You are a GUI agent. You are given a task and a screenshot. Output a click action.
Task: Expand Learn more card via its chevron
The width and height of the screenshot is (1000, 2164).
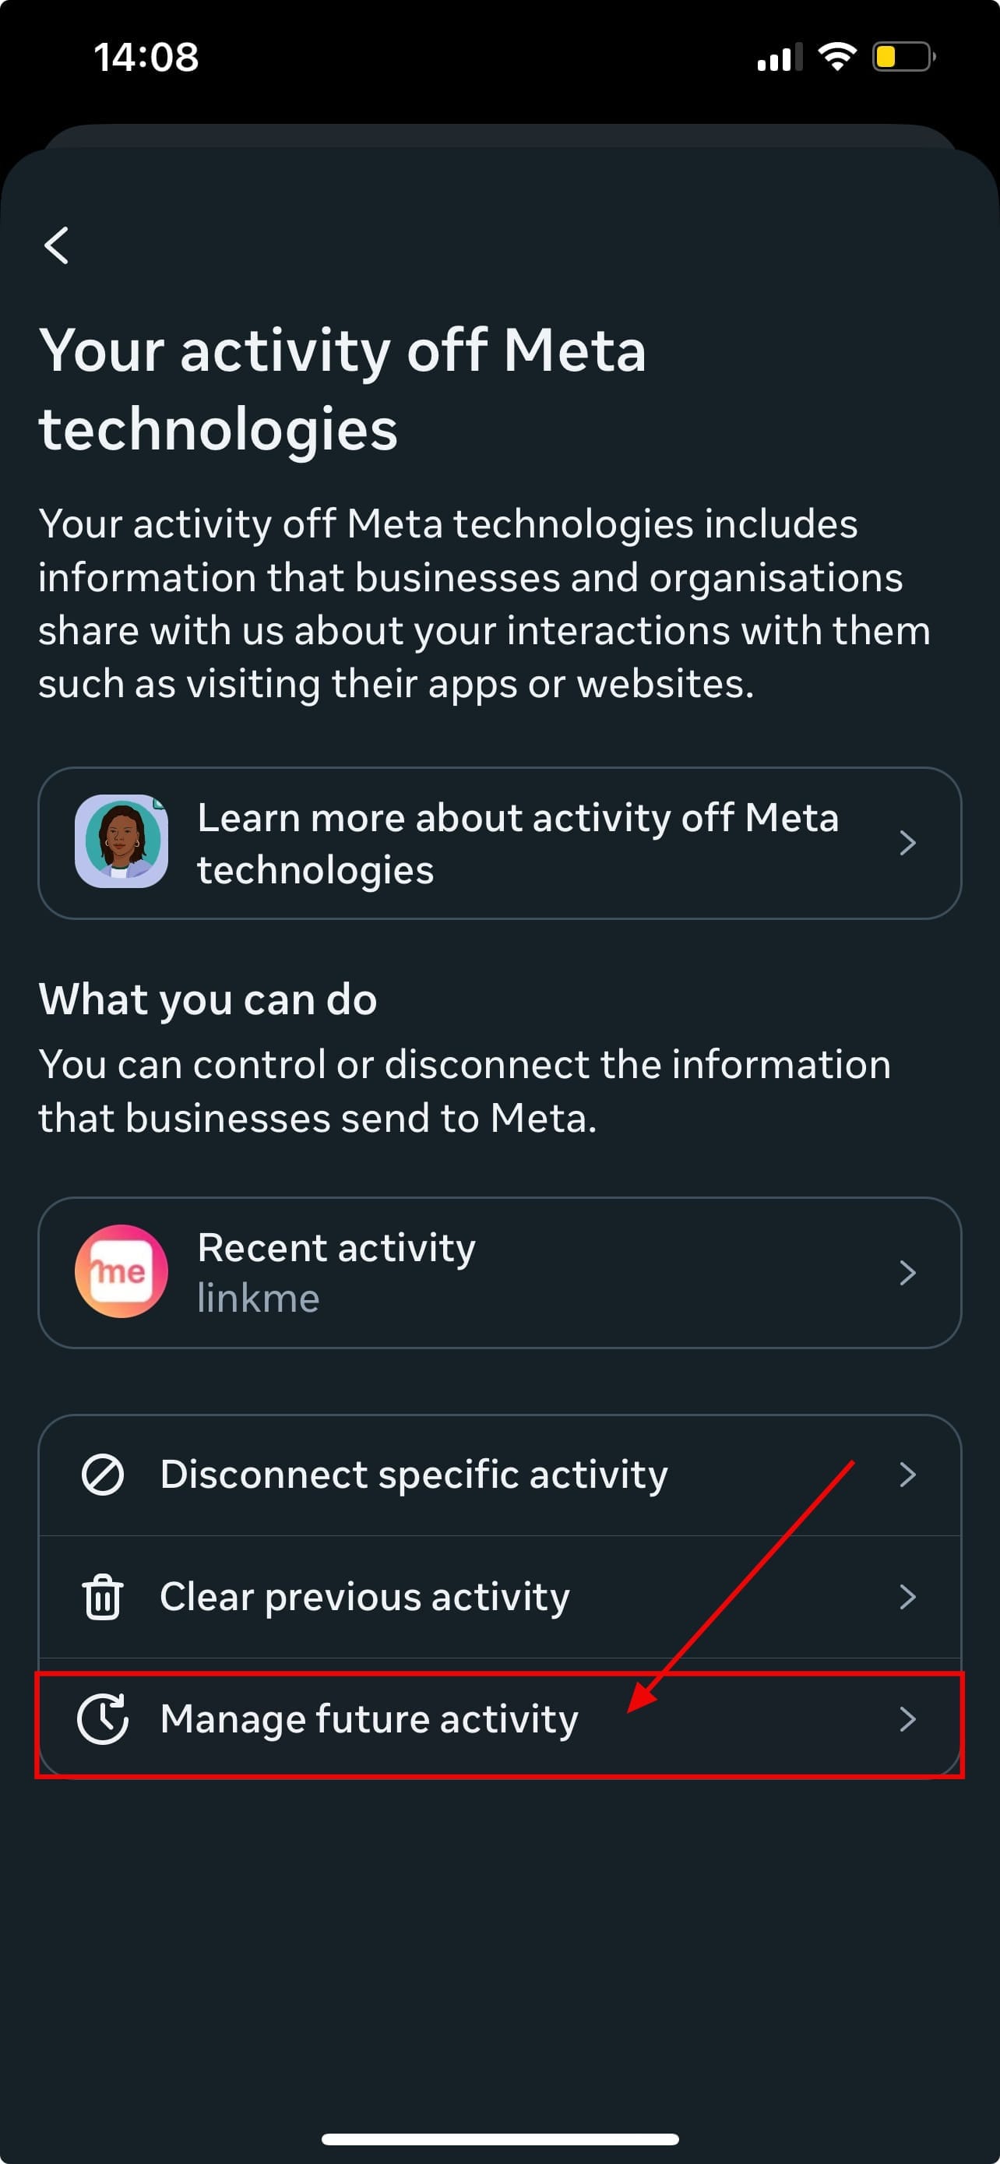coord(907,843)
